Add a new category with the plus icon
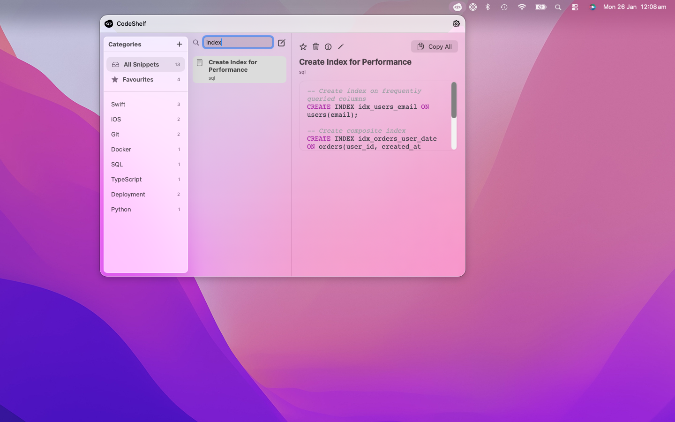 pyautogui.click(x=180, y=44)
